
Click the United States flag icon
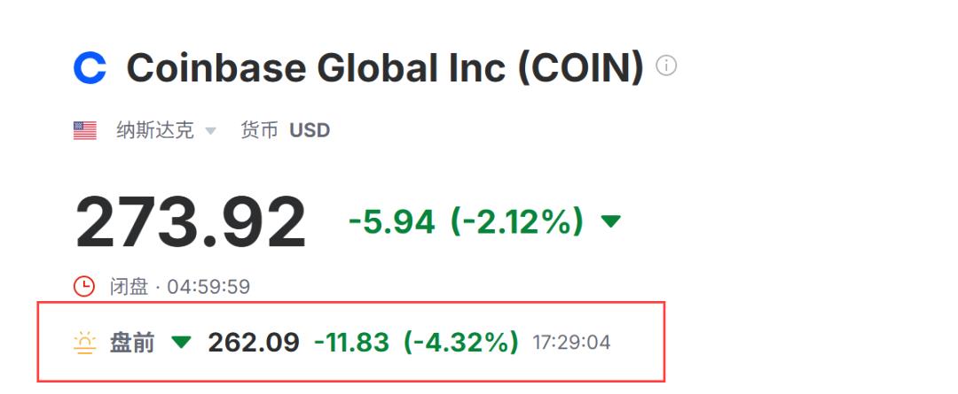[x=85, y=131]
